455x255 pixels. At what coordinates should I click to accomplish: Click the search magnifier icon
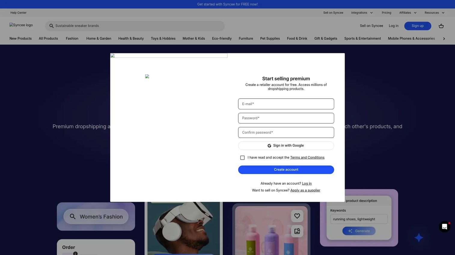[51, 26]
